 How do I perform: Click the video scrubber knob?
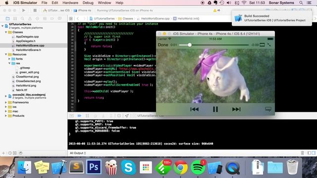pos(189,45)
